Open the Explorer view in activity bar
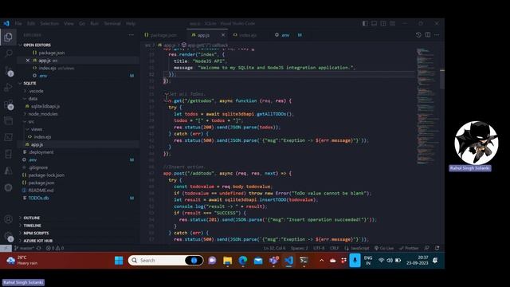 pyautogui.click(x=8, y=37)
